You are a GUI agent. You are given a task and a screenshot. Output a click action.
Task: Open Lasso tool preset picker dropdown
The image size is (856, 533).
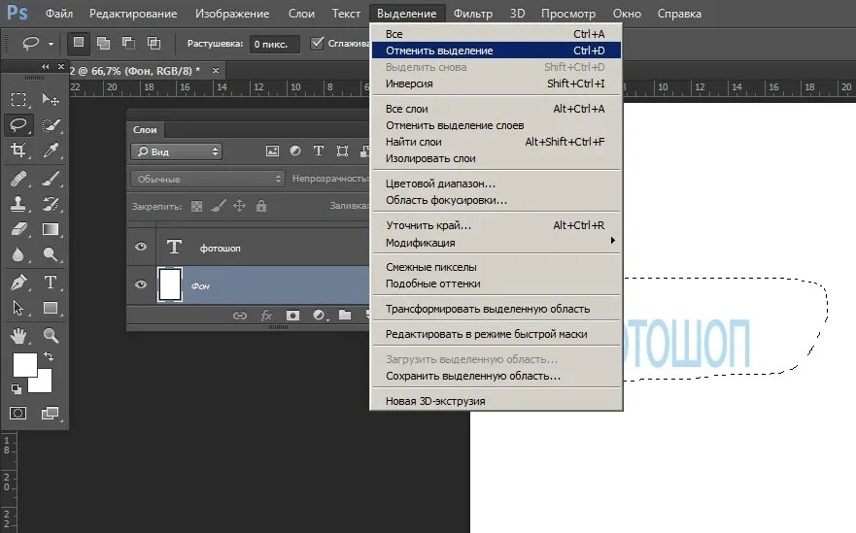[51, 44]
